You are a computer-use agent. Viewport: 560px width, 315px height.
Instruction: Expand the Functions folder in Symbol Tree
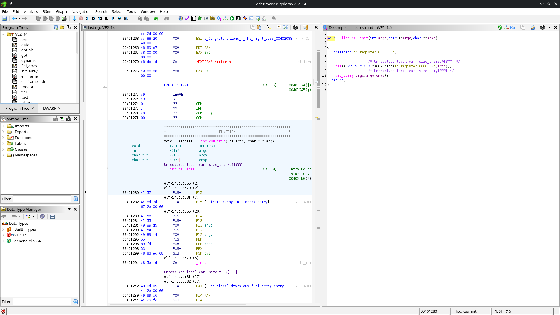3,138
